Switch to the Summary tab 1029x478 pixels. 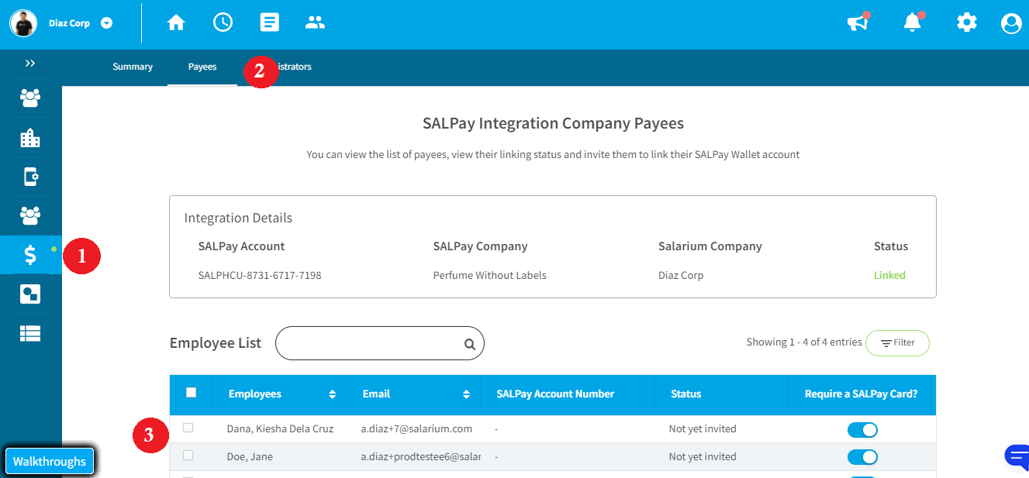[133, 67]
